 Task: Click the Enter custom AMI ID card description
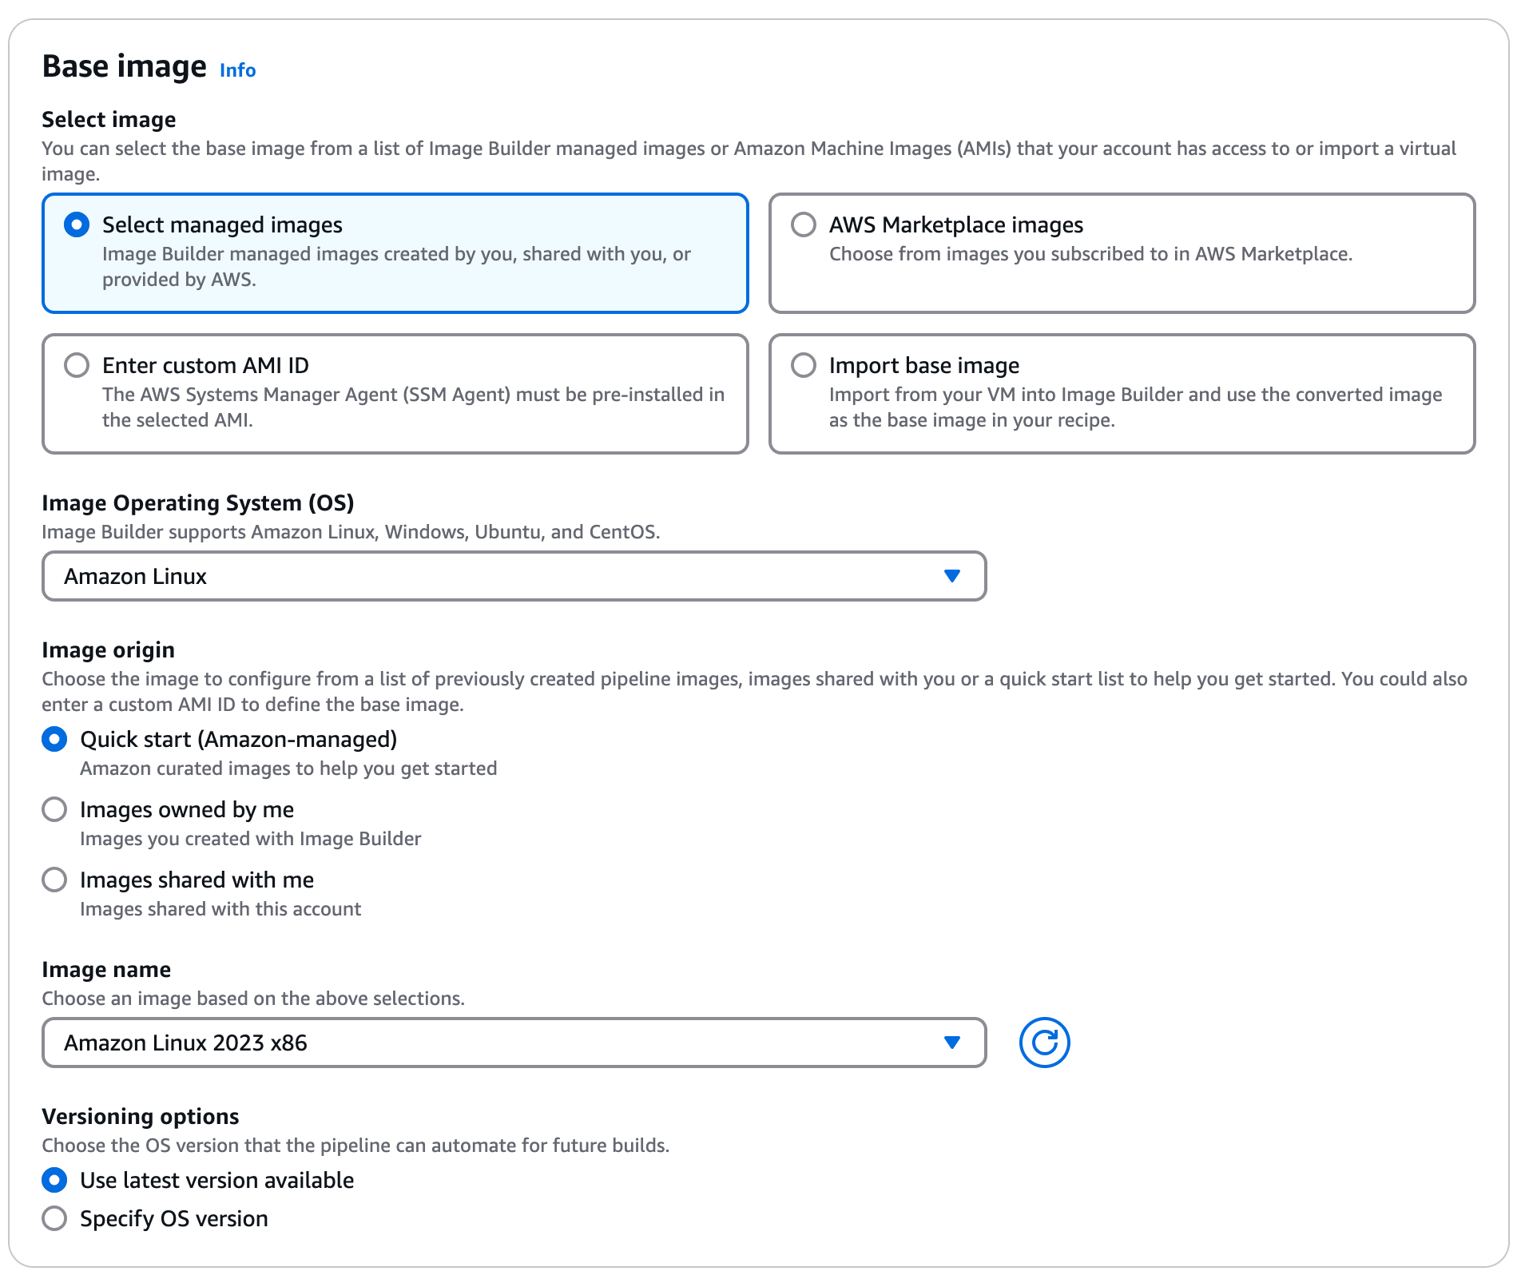pos(412,407)
